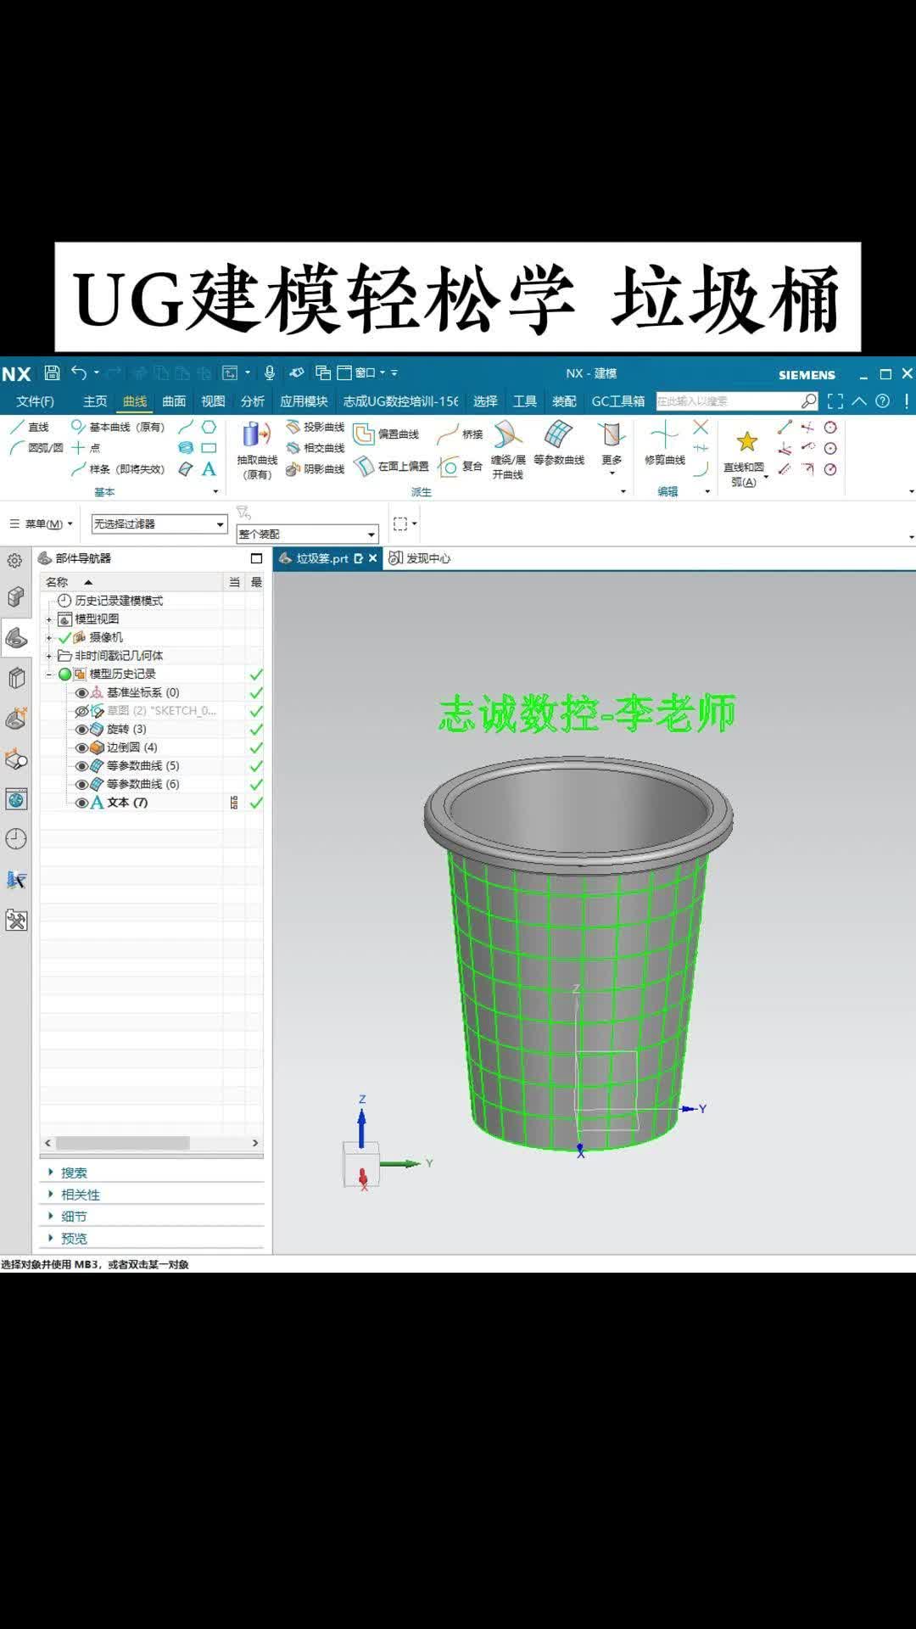Pick the 样条 spline tool

(118, 469)
